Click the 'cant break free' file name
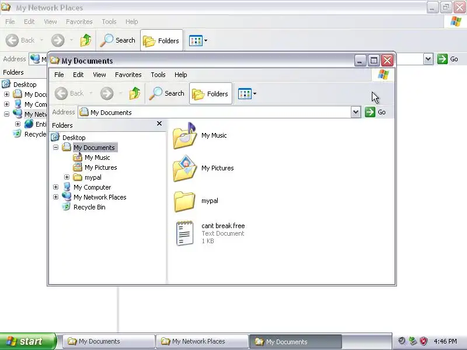This screenshot has width=467, height=350. 223,226
